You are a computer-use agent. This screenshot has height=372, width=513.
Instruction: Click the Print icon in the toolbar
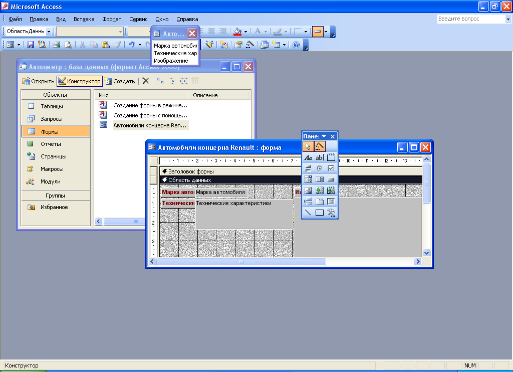coord(56,45)
